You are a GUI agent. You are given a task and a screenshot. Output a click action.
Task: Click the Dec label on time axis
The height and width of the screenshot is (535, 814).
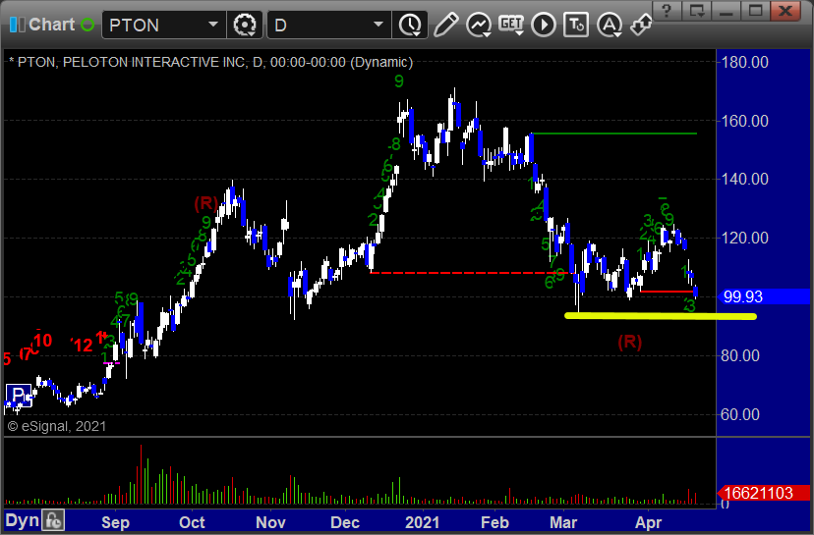[345, 522]
